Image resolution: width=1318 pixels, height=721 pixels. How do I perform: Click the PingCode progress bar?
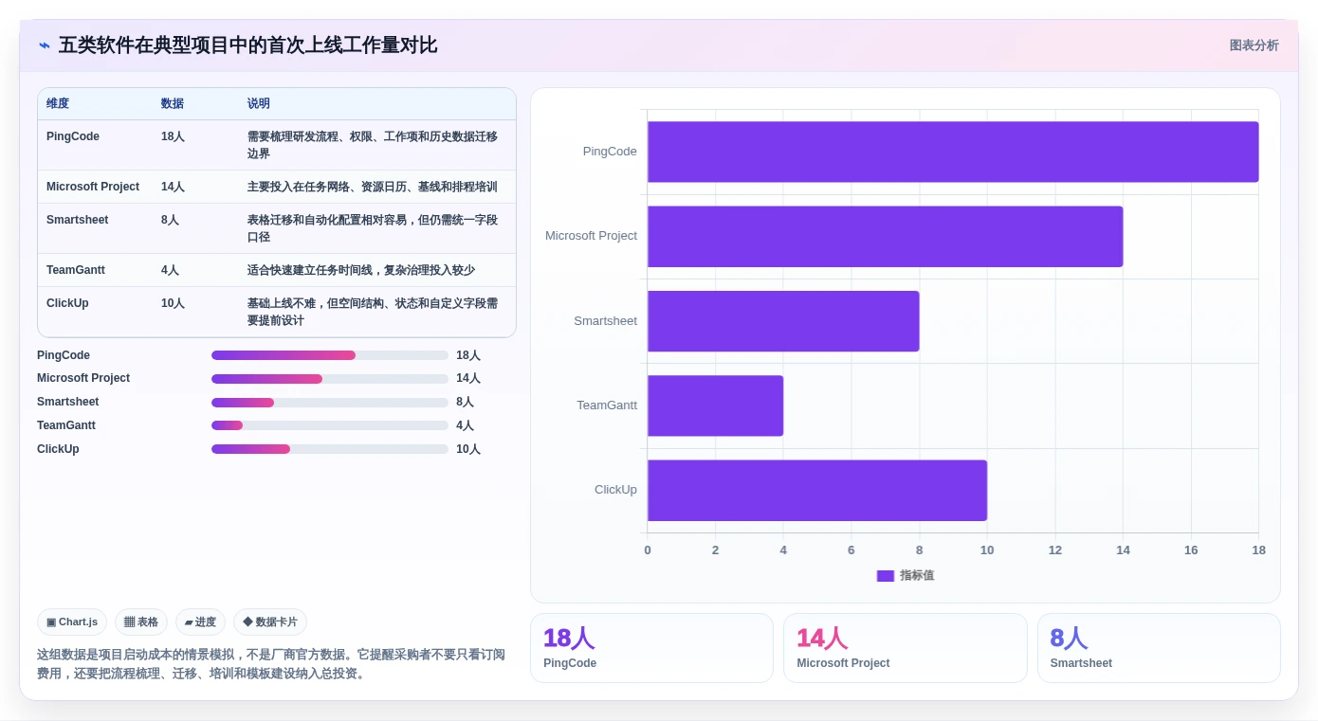[x=330, y=355]
